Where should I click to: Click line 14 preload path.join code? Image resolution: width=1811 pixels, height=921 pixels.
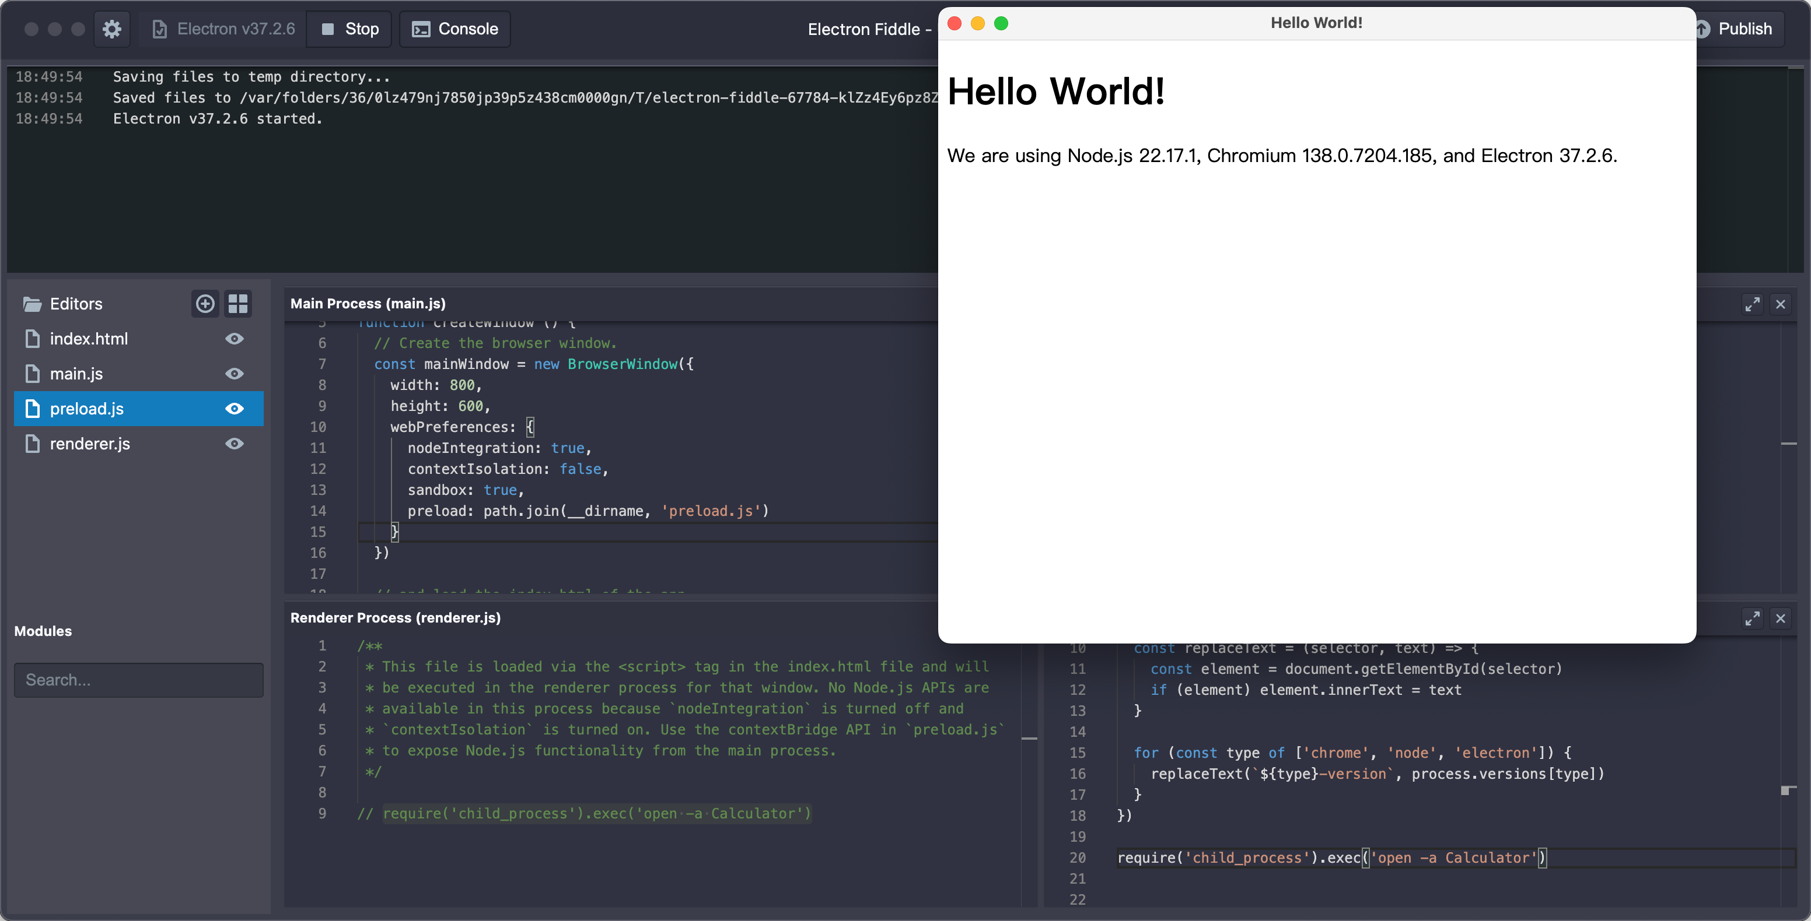[x=589, y=511]
